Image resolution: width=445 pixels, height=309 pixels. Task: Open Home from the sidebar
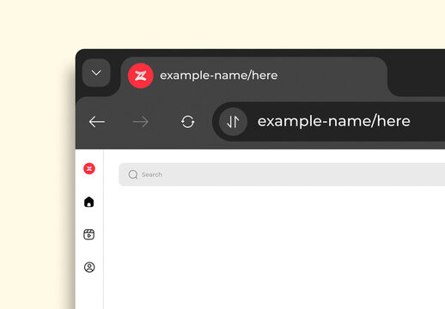coord(89,202)
